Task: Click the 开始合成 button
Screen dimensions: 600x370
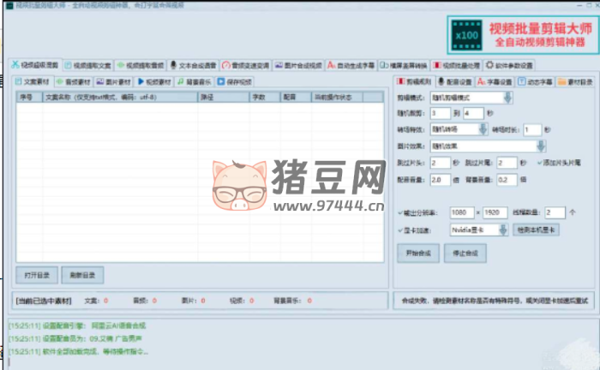Action: 417,253
